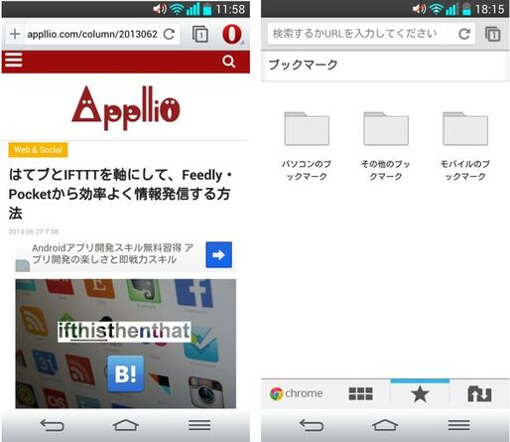
Task: Tap the article date 2013.06.27
Action: point(34,231)
